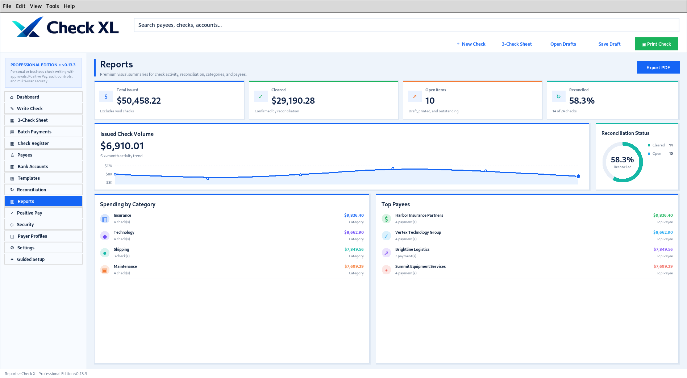Click the Insurance category icon

105,219
